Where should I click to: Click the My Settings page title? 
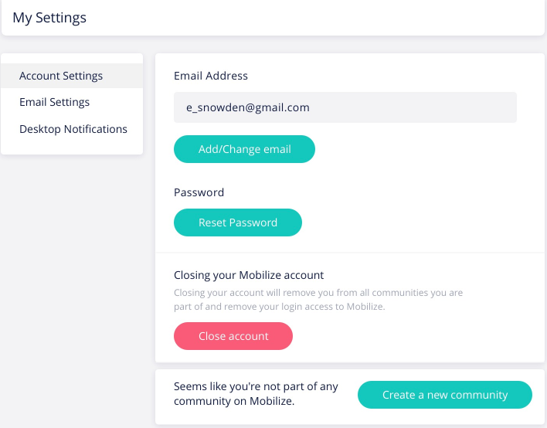point(49,18)
